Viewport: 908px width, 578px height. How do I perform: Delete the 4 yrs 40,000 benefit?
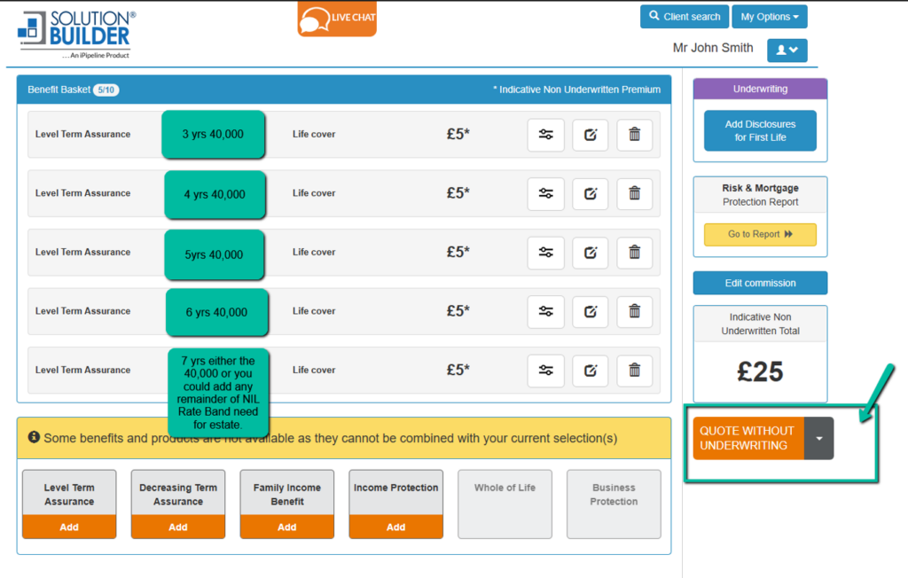634,193
